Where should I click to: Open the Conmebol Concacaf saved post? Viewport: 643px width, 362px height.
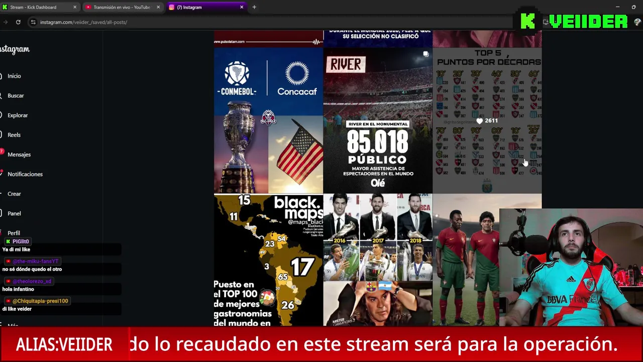pyautogui.click(x=268, y=120)
